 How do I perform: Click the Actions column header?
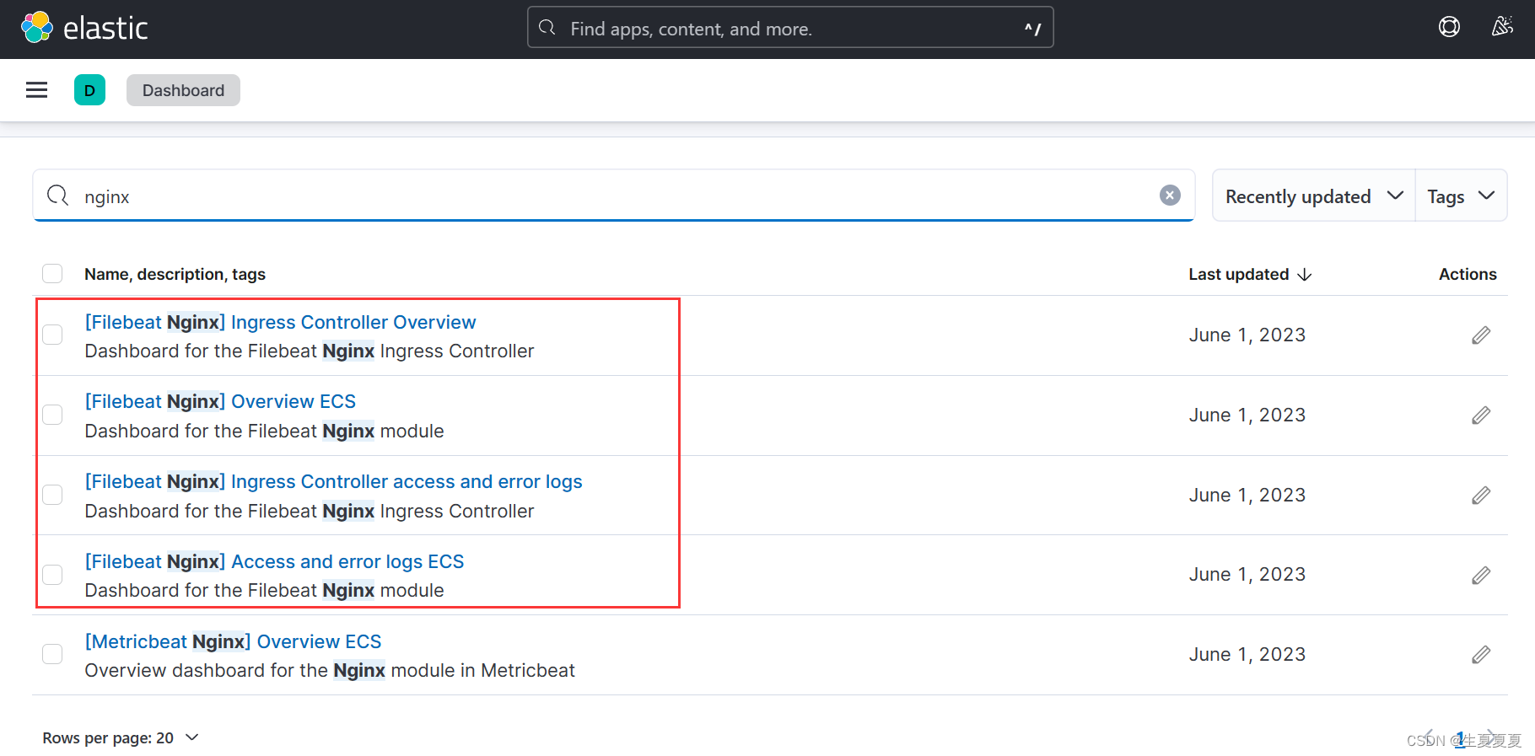[x=1468, y=274]
